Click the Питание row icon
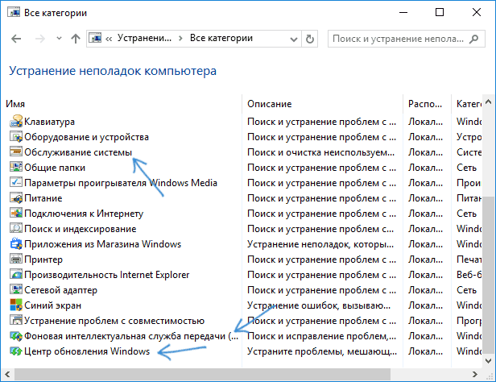Viewport: 496px width, 382px height. tap(16, 198)
